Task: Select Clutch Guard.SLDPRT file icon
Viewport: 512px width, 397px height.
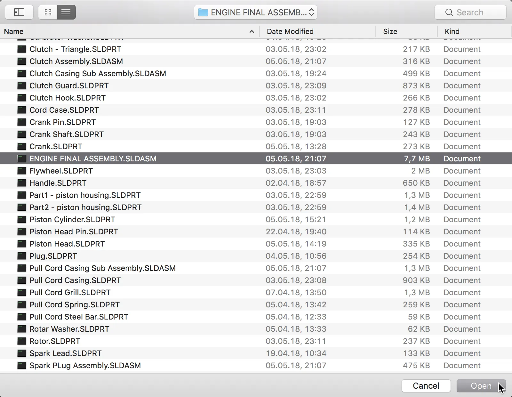Action: click(x=21, y=85)
